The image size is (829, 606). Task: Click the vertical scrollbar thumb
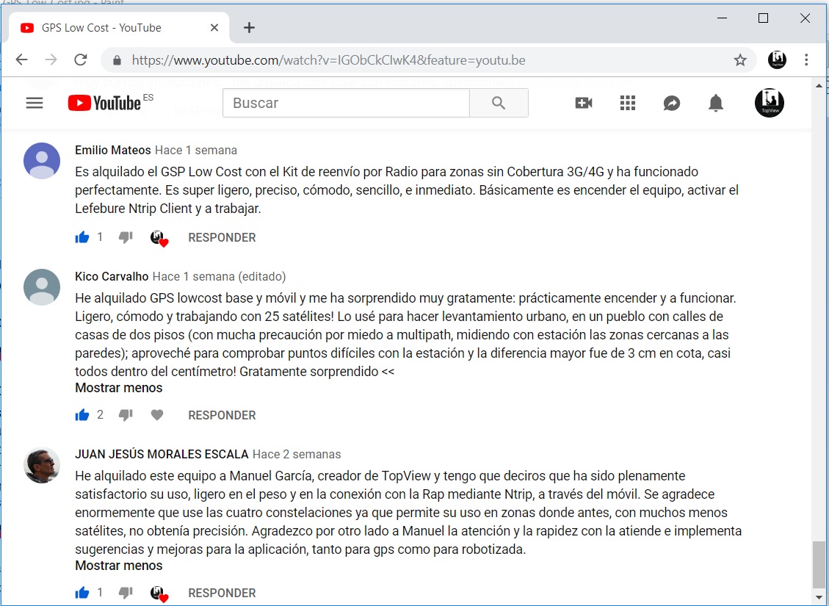coord(819,564)
